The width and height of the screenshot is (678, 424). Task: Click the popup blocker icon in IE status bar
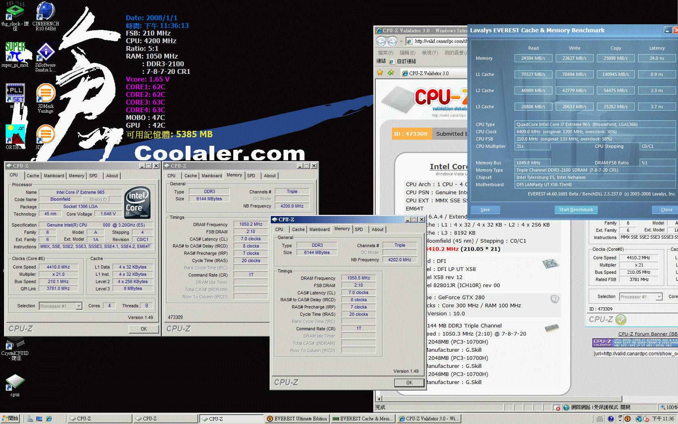(557, 407)
